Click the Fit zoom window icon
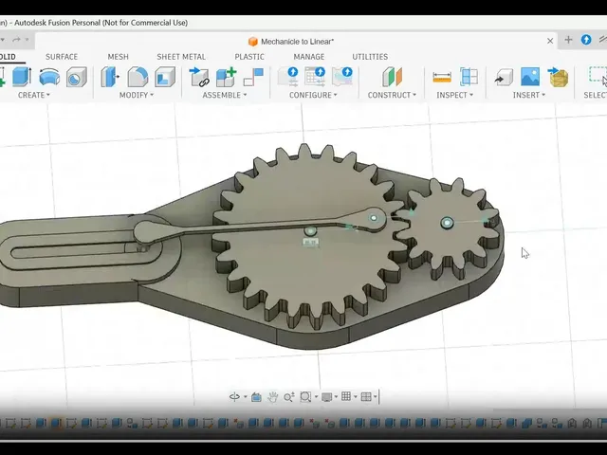 point(305,396)
